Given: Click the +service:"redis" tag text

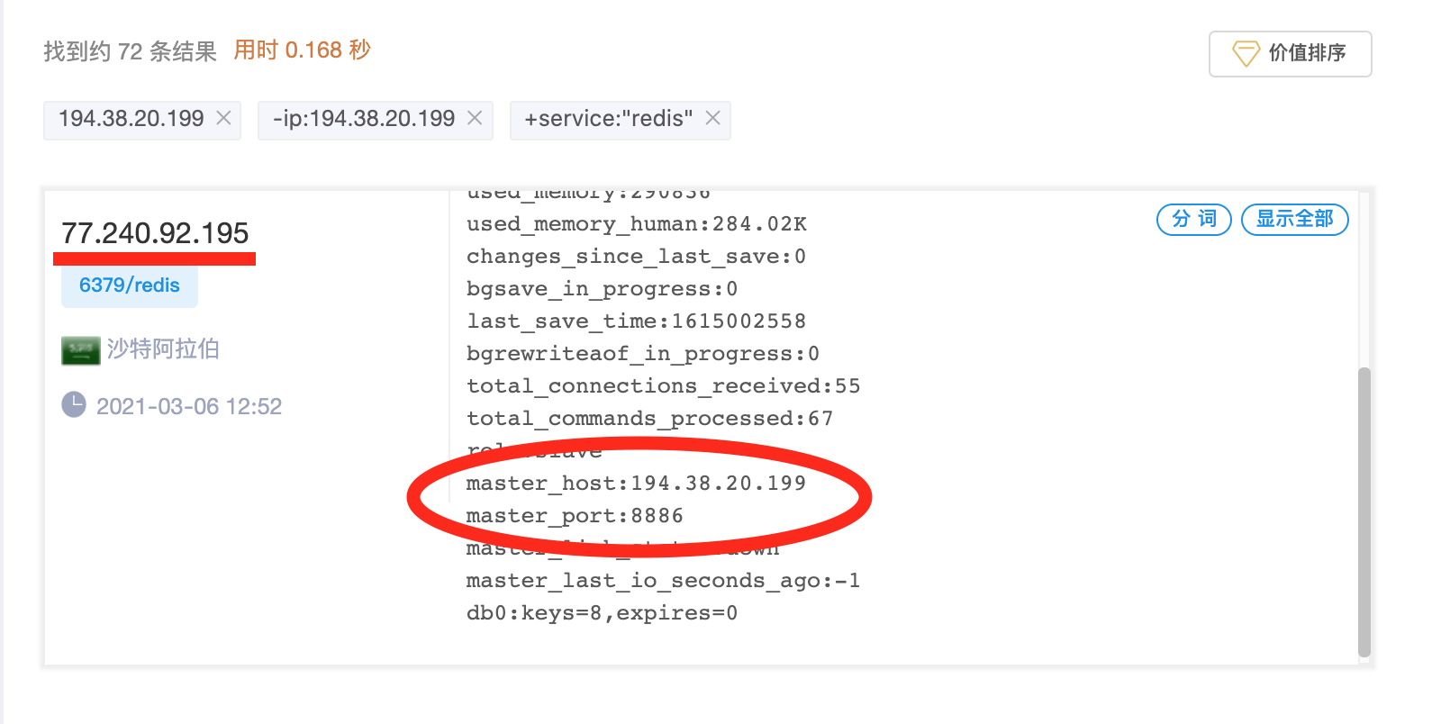Looking at the screenshot, I should 609,119.
